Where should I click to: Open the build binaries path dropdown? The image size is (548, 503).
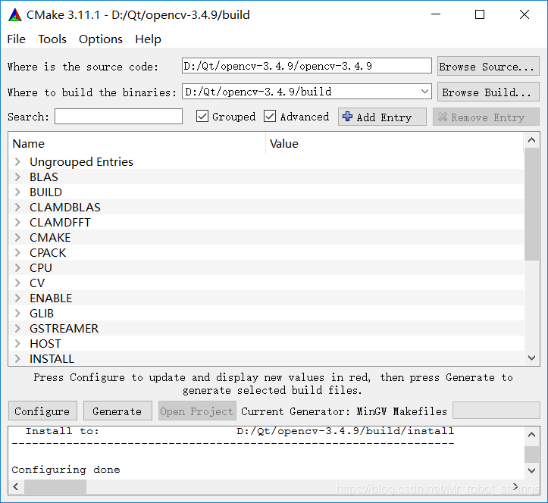424,92
